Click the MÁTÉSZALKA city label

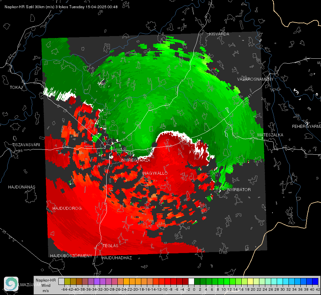(270, 135)
